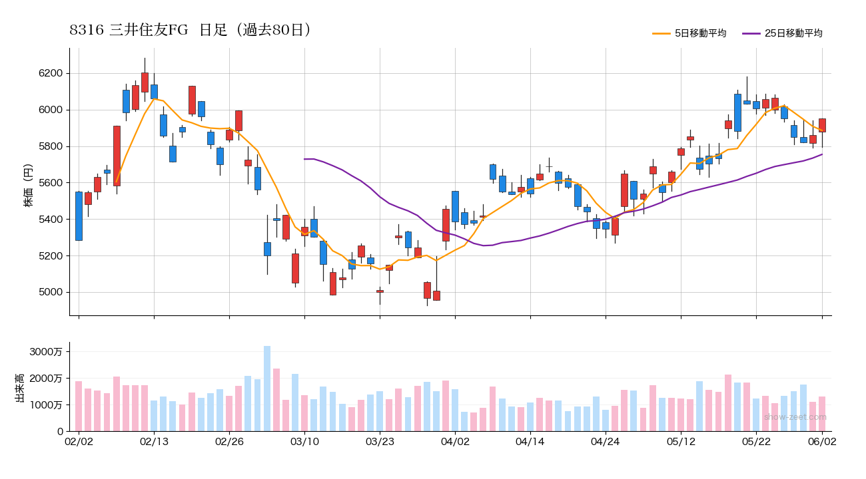Click the 05/12 date label
The image size is (866, 479).
click(681, 441)
